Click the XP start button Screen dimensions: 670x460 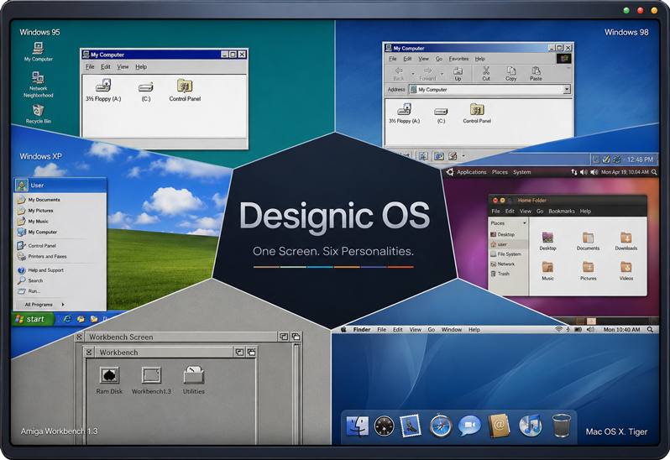[33, 319]
